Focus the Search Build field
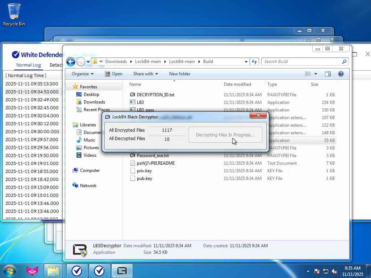The image size is (371, 278). point(302,62)
